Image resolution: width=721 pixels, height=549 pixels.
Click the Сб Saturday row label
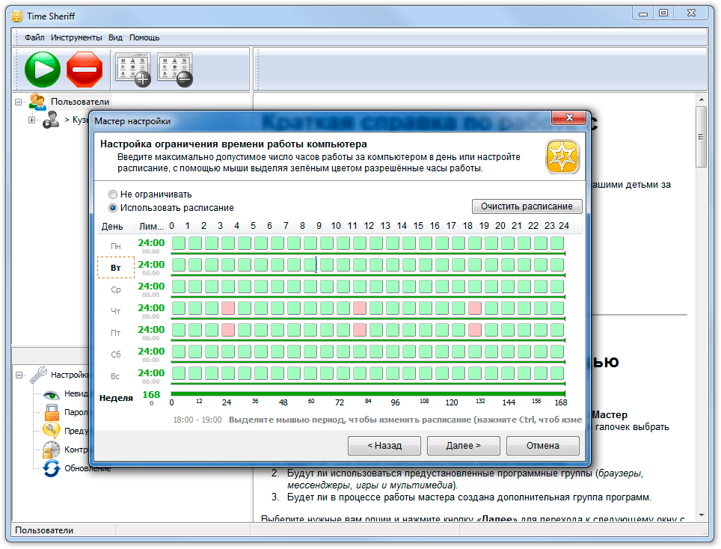click(x=115, y=355)
